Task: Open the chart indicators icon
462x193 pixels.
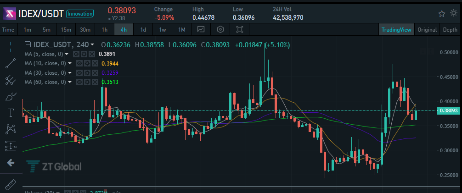Action: tap(201, 29)
